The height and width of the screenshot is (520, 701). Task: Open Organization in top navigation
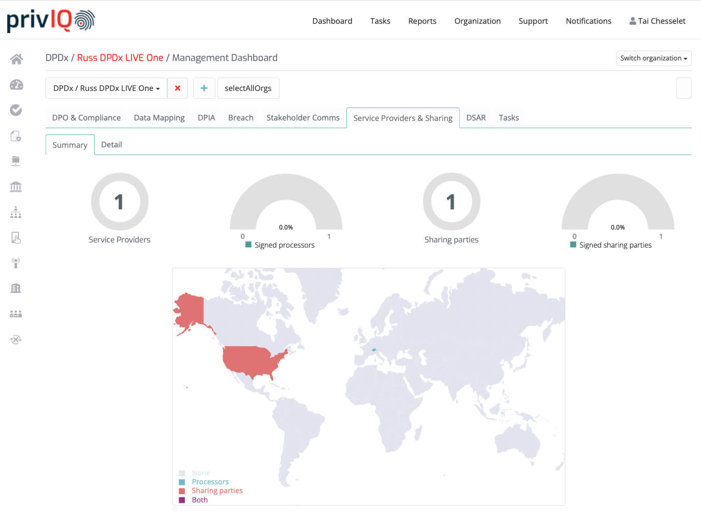[x=477, y=21]
